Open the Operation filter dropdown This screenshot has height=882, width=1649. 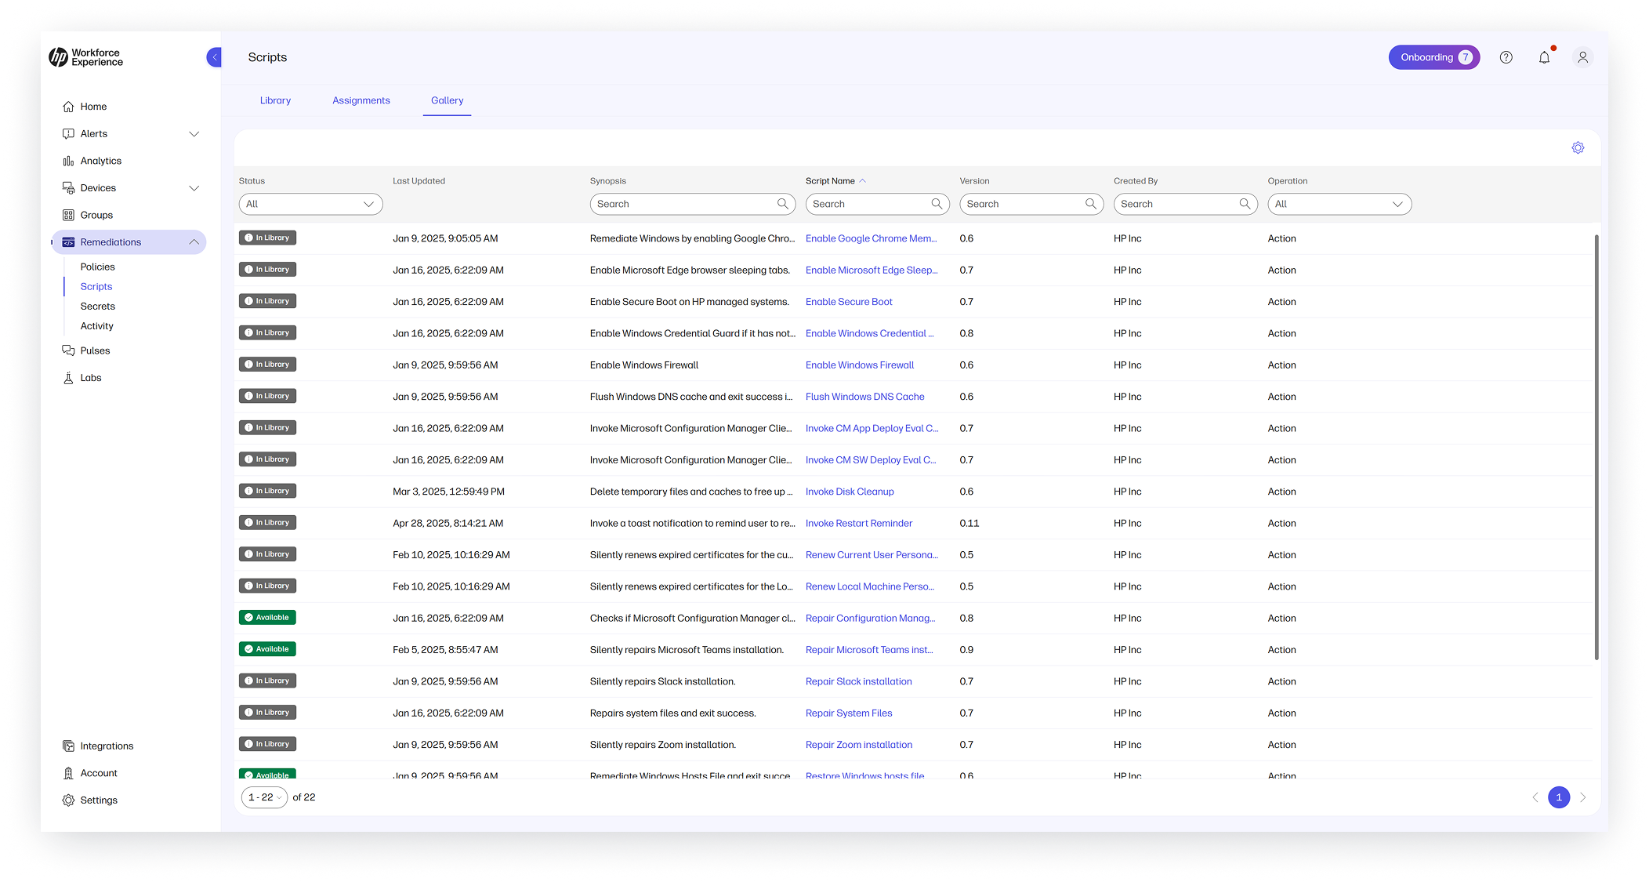1339,204
